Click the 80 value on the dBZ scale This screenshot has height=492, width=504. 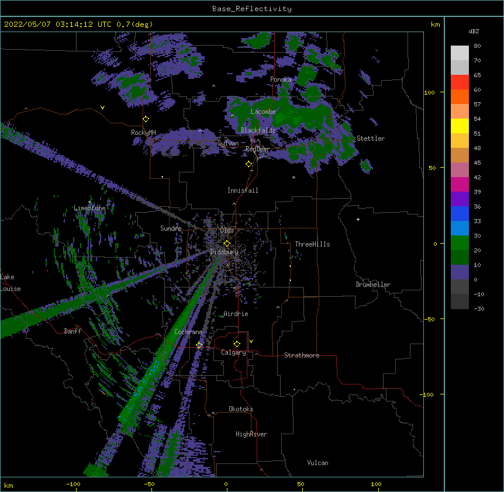point(477,46)
